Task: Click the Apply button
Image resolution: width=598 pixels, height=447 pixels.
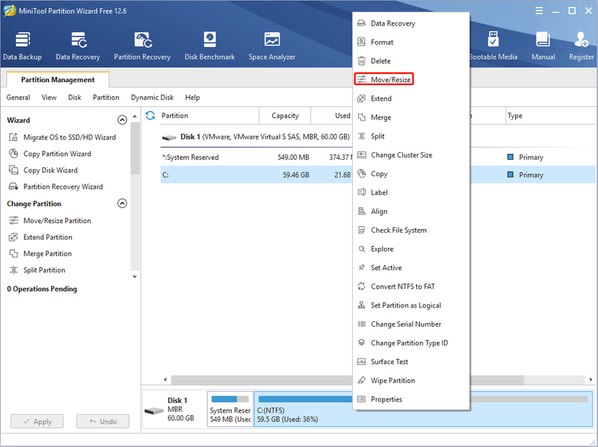Action: point(37,422)
